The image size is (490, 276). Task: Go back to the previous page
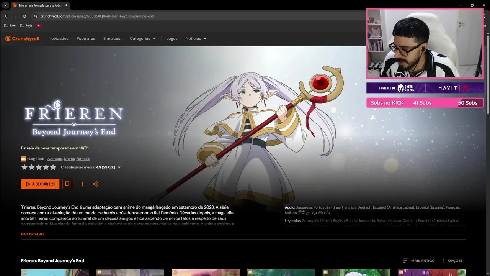[6, 16]
